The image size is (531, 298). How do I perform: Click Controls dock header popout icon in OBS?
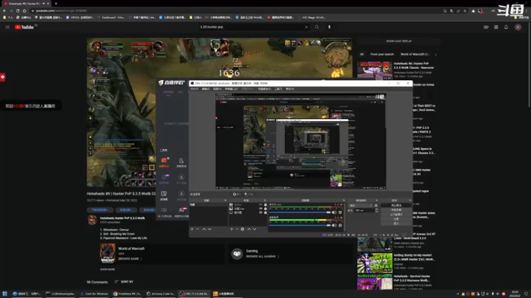click(410, 201)
